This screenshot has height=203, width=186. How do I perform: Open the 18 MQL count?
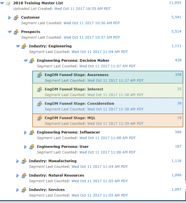[x=179, y=118]
